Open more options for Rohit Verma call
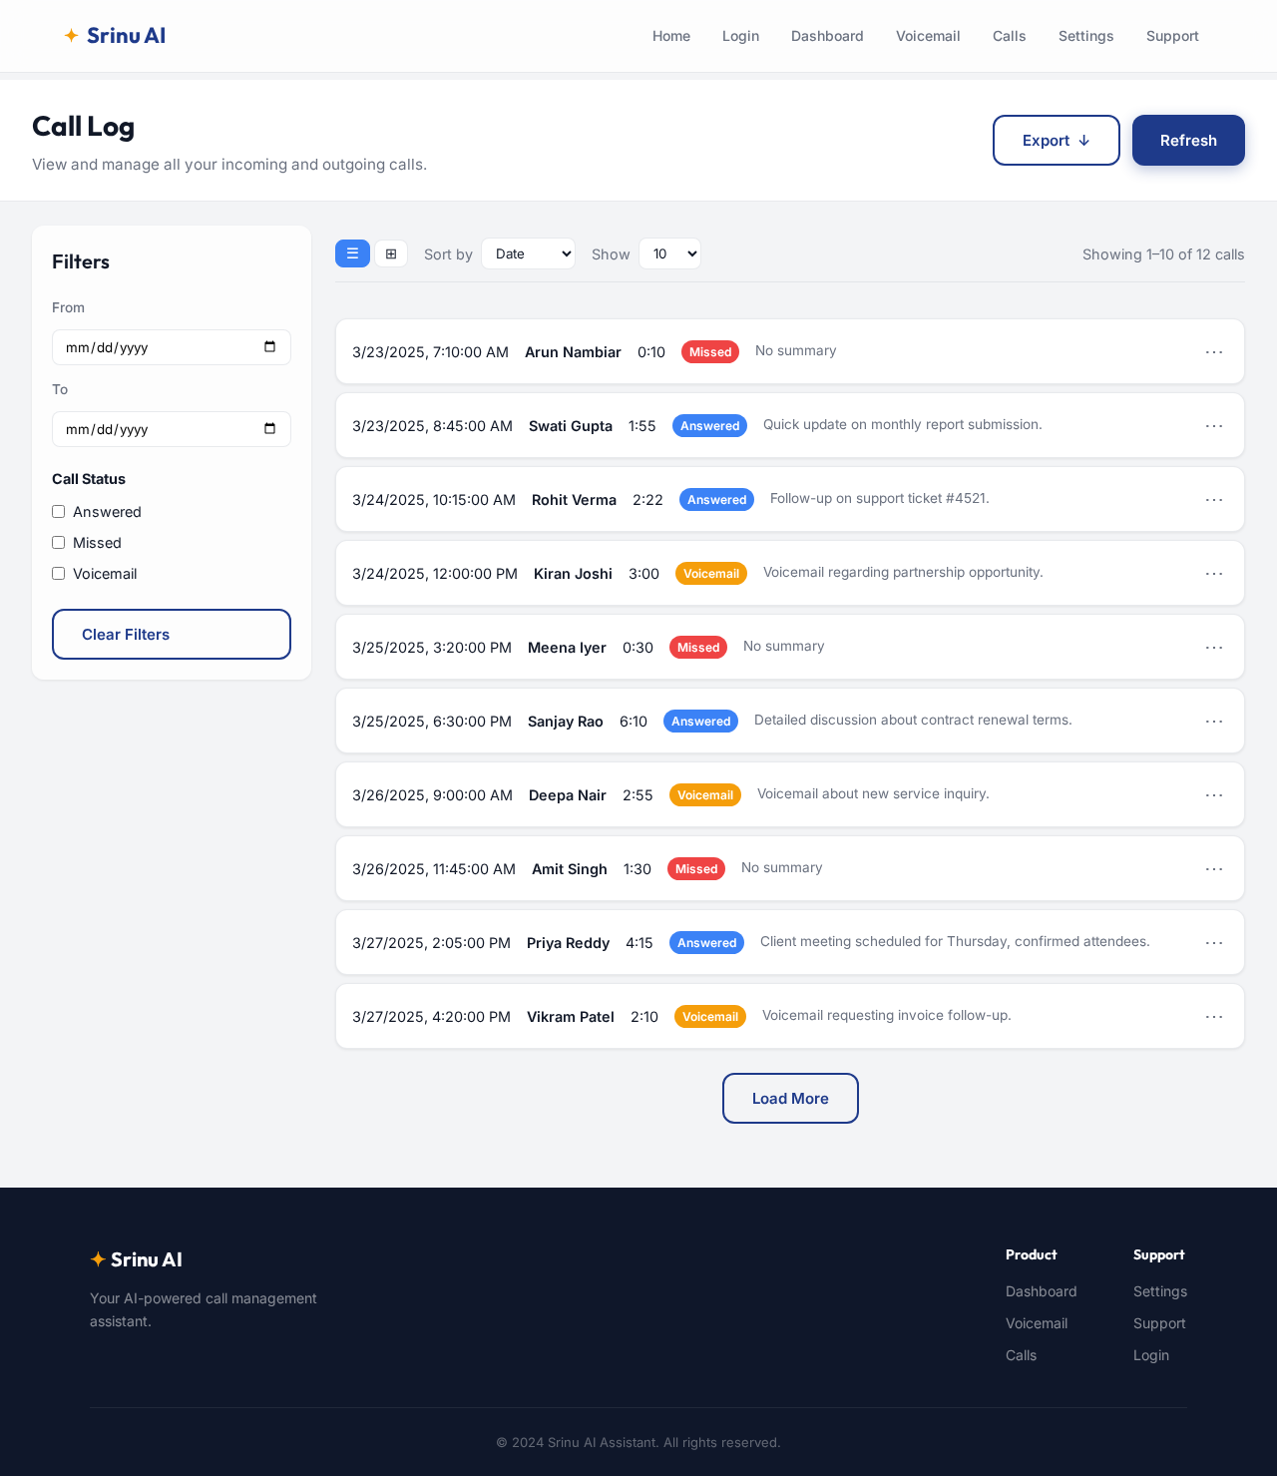The height and width of the screenshot is (1476, 1277). [1214, 499]
